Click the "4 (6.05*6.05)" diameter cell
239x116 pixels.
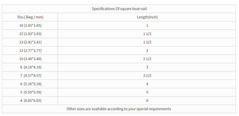[x=30, y=101]
